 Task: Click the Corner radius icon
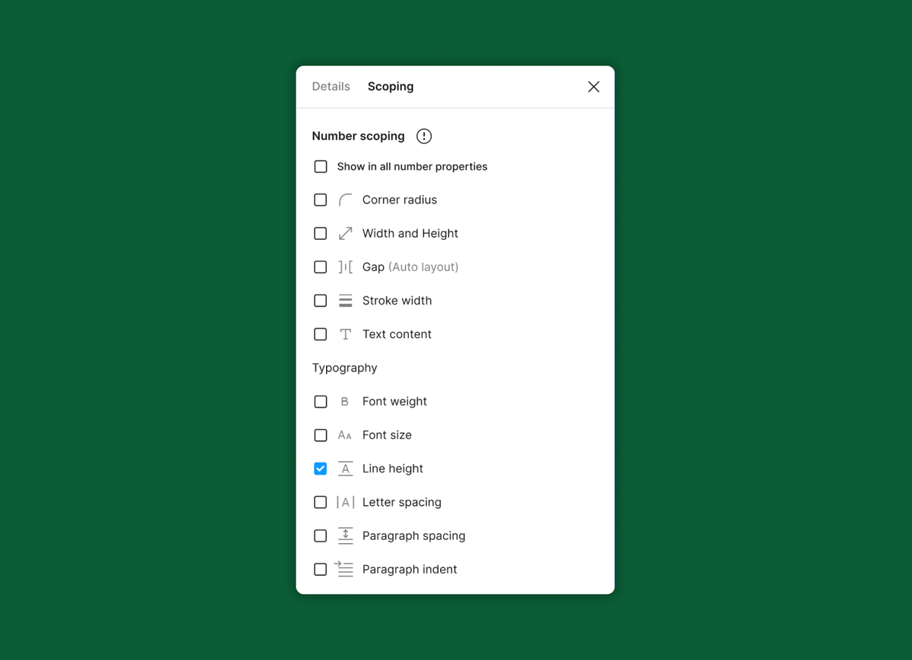click(345, 200)
